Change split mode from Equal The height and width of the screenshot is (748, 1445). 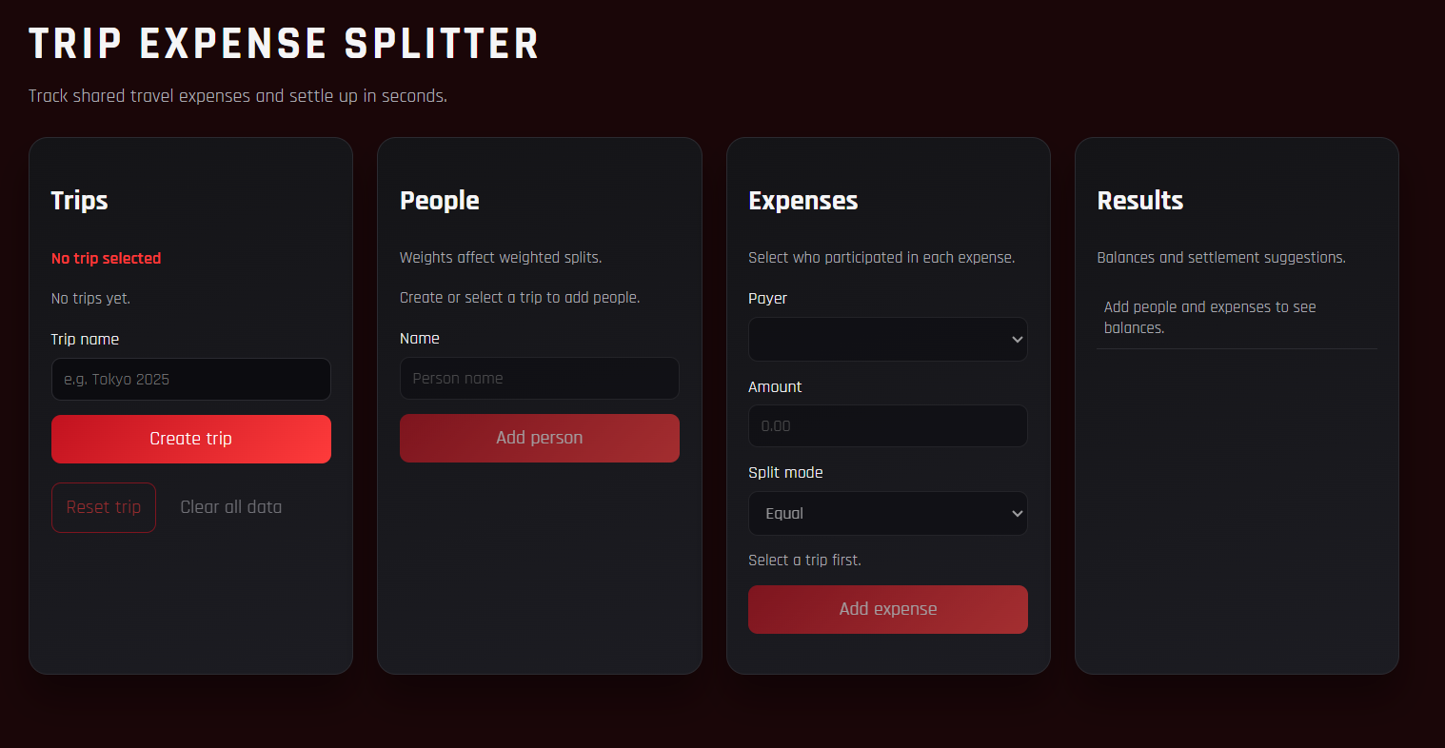tap(887, 513)
